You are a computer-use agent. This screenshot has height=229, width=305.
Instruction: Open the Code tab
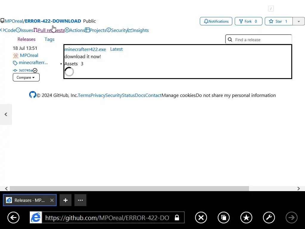coord(8,30)
